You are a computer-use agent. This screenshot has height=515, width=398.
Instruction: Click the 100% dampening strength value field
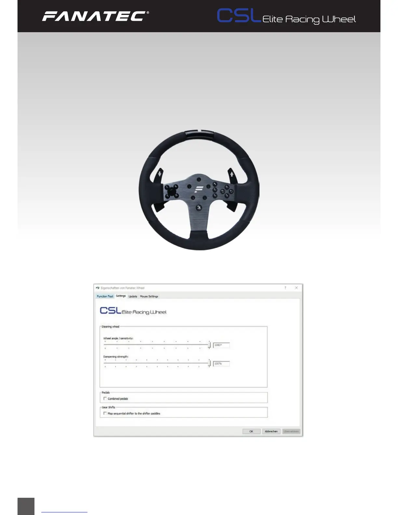pyautogui.click(x=221, y=364)
